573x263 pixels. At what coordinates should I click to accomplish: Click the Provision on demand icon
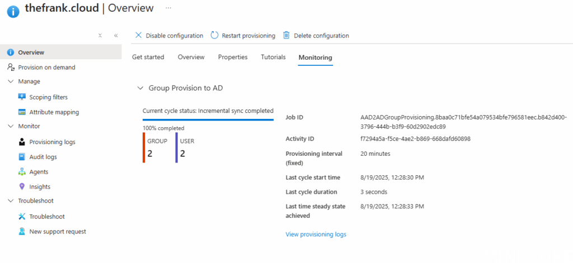pos(11,68)
